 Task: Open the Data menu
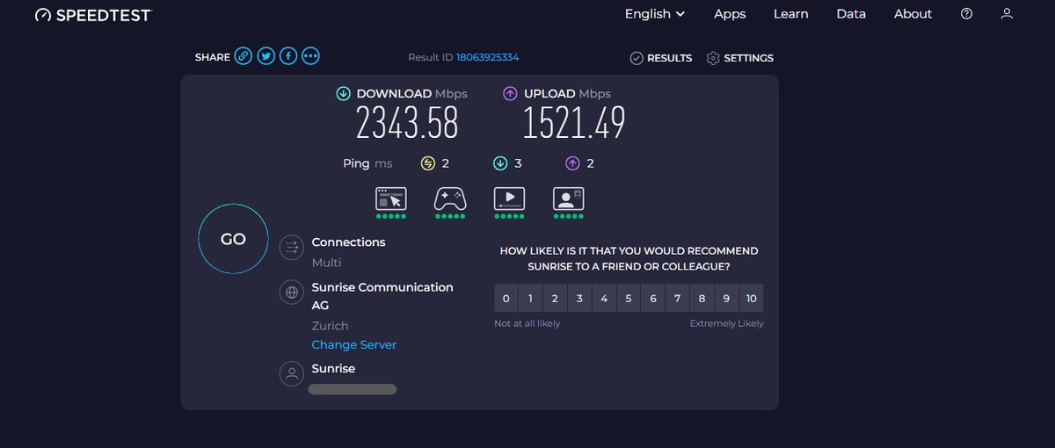click(x=851, y=14)
